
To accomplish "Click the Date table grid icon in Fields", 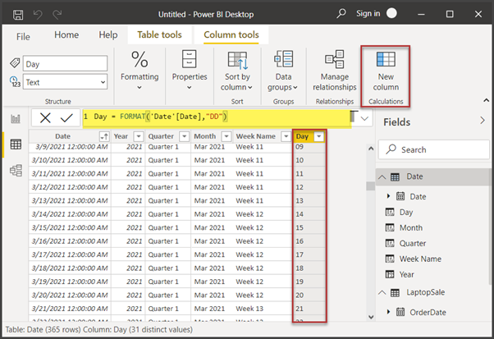I will 395,177.
